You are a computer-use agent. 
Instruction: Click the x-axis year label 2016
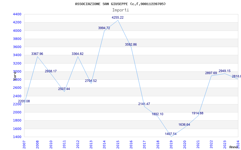[x=131, y=145]
